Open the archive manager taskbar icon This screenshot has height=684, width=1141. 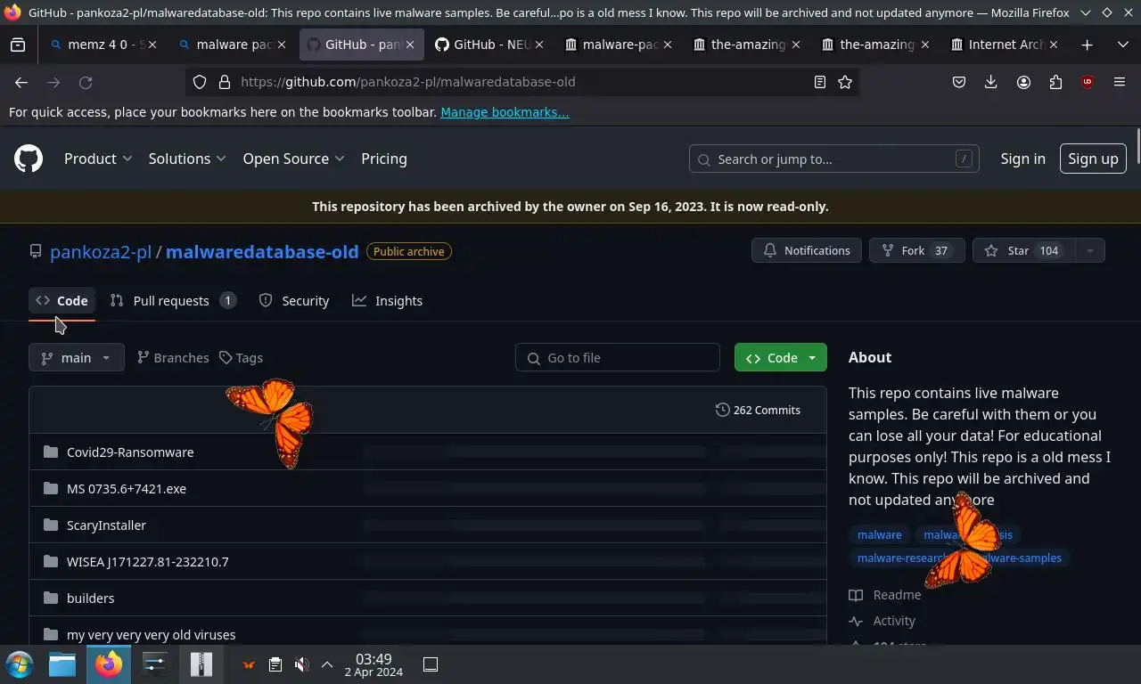[201, 664]
